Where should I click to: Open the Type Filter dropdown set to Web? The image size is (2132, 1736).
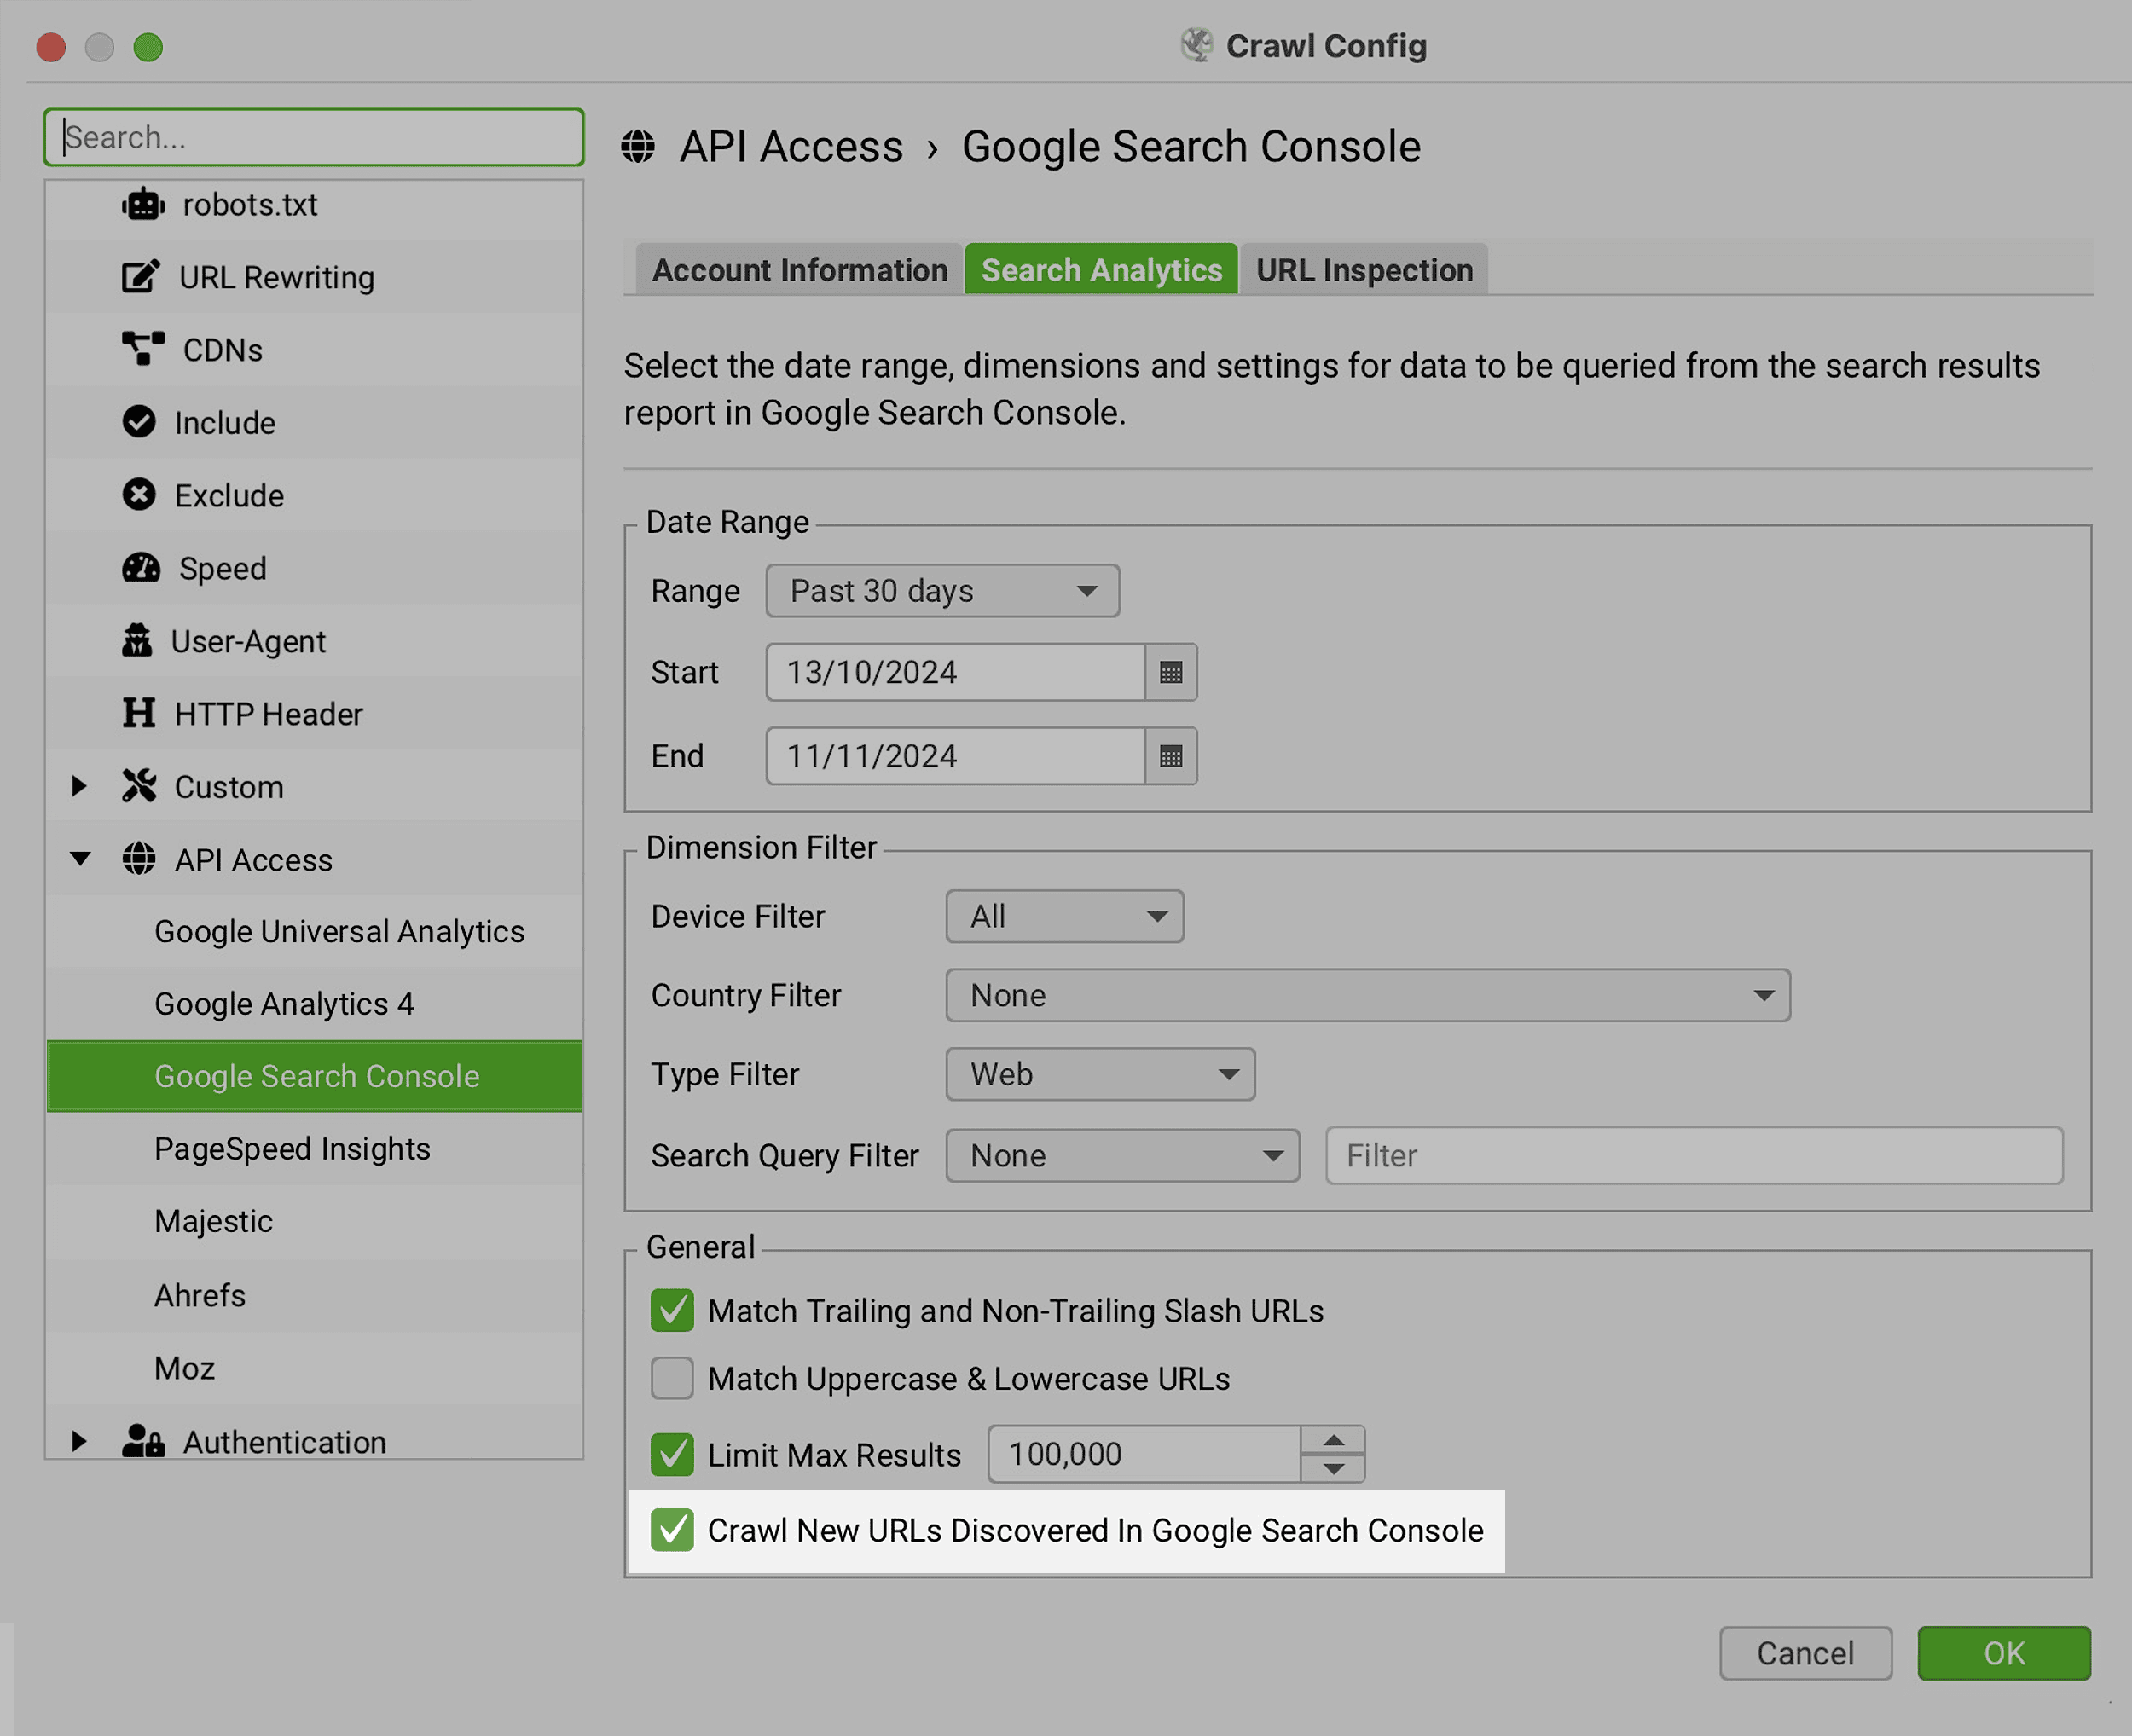click(x=1101, y=1074)
